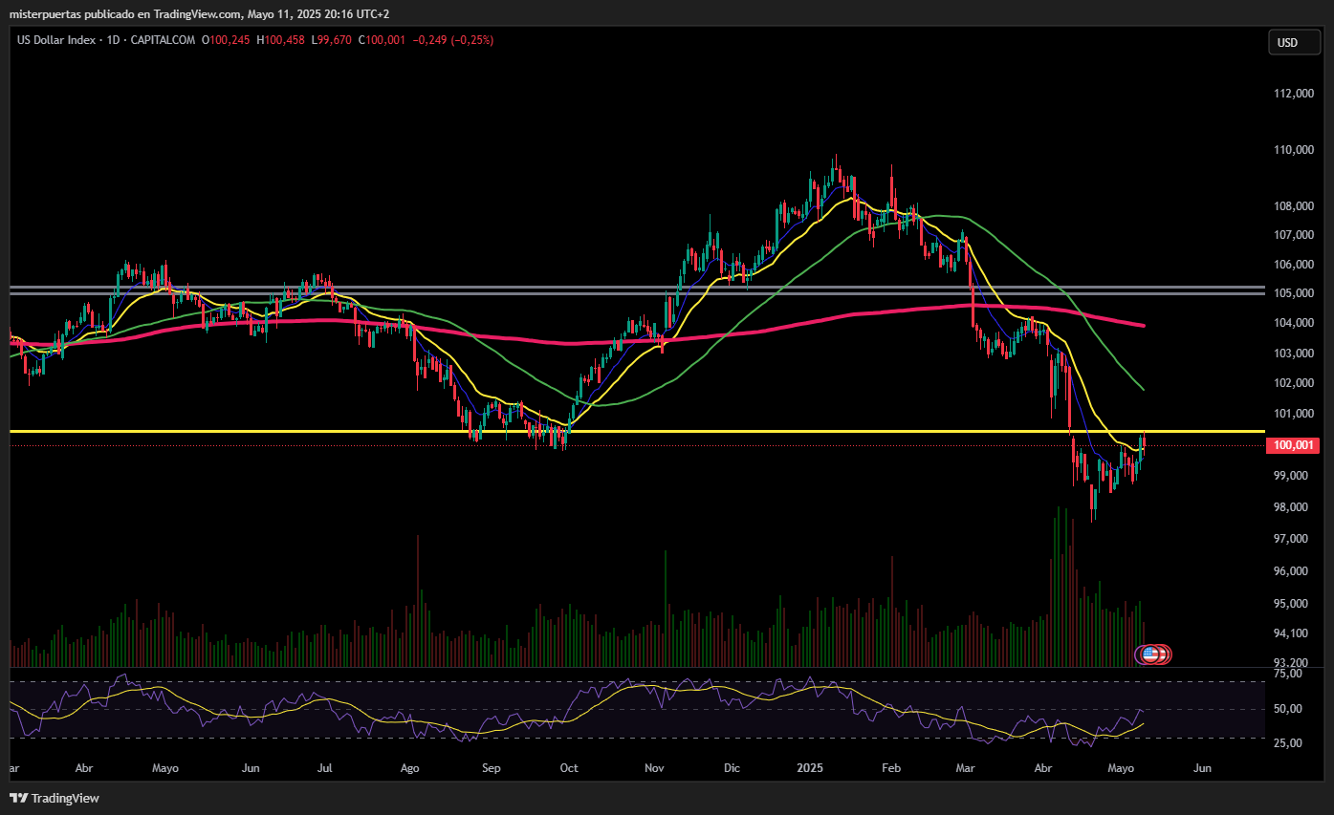Click the 2025 label on time axis
Screen dimensions: 1334x815
coord(810,768)
